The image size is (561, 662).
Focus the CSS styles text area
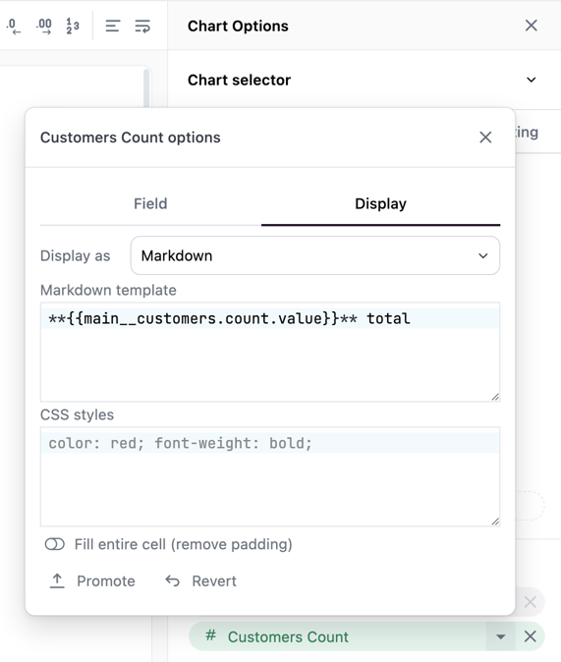[x=270, y=476]
